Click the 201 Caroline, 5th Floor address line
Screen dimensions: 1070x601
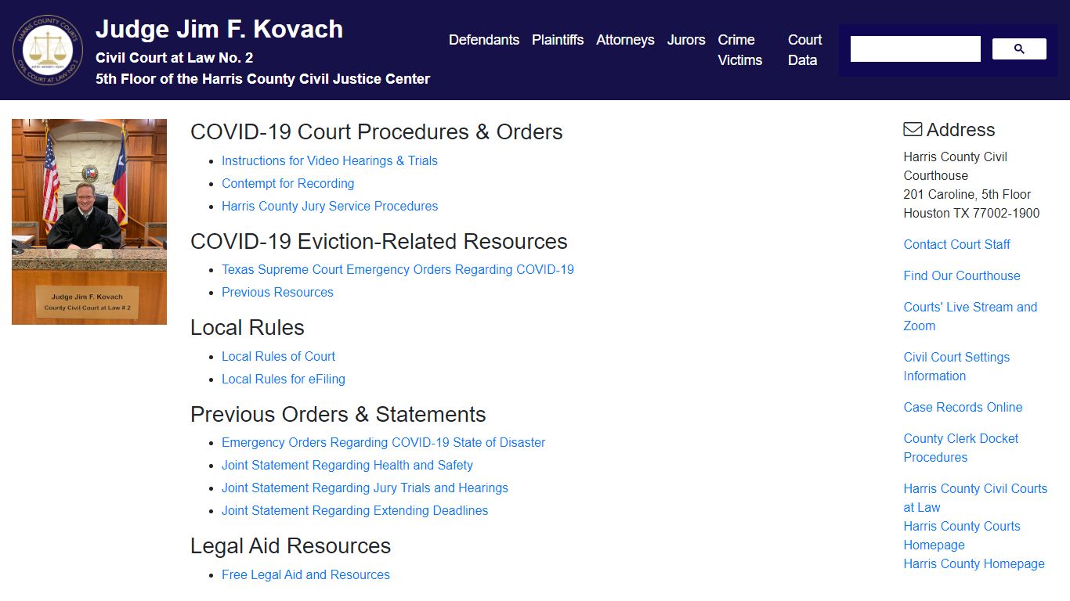(x=967, y=194)
